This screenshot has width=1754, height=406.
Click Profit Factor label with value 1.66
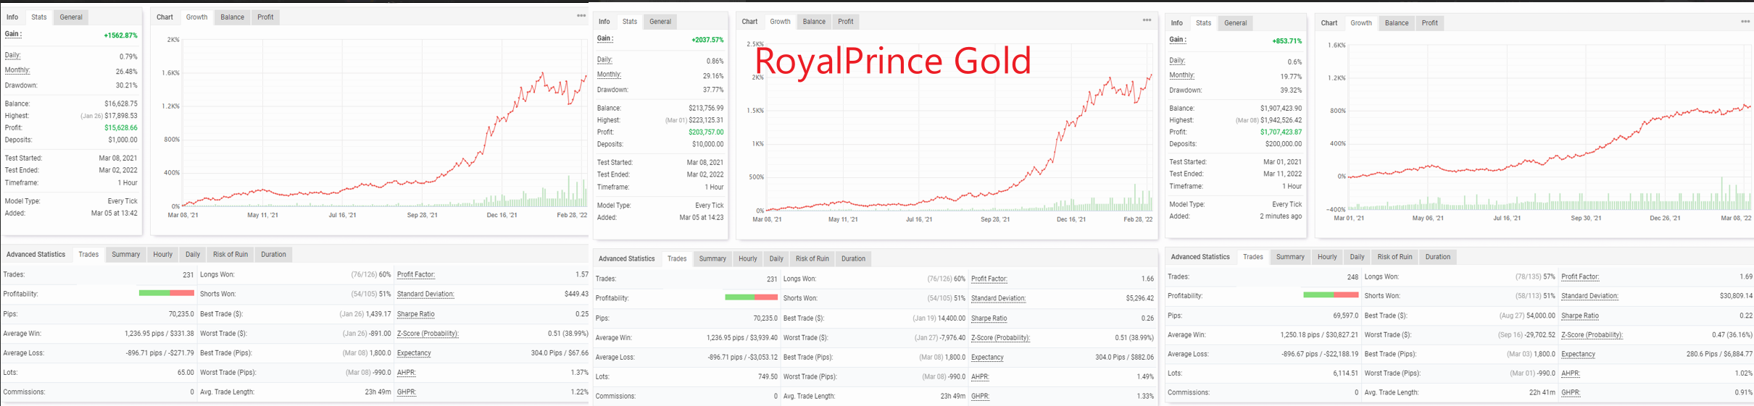[x=989, y=279]
